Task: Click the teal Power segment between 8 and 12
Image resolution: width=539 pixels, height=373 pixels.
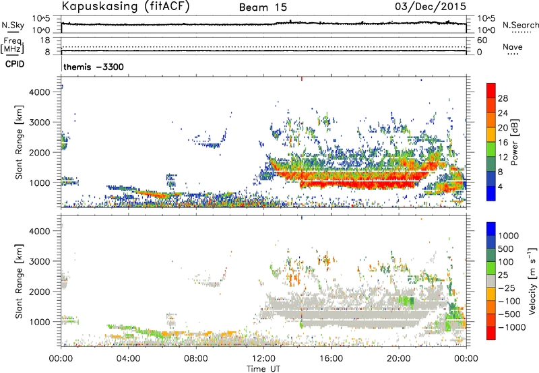Action: (491, 164)
